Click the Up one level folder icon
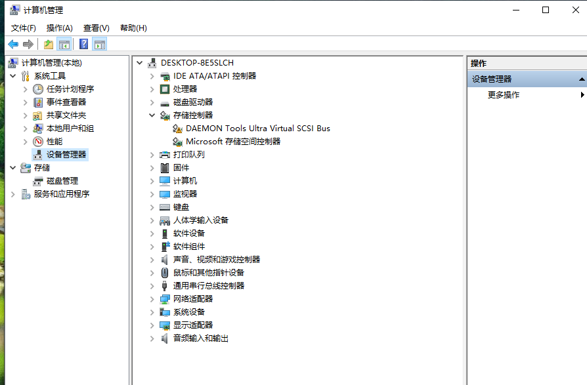The height and width of the screenshot is (385, 587). click(48, 44)
